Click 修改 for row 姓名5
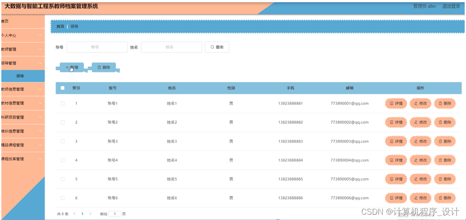466x220 pixels. 420,179
